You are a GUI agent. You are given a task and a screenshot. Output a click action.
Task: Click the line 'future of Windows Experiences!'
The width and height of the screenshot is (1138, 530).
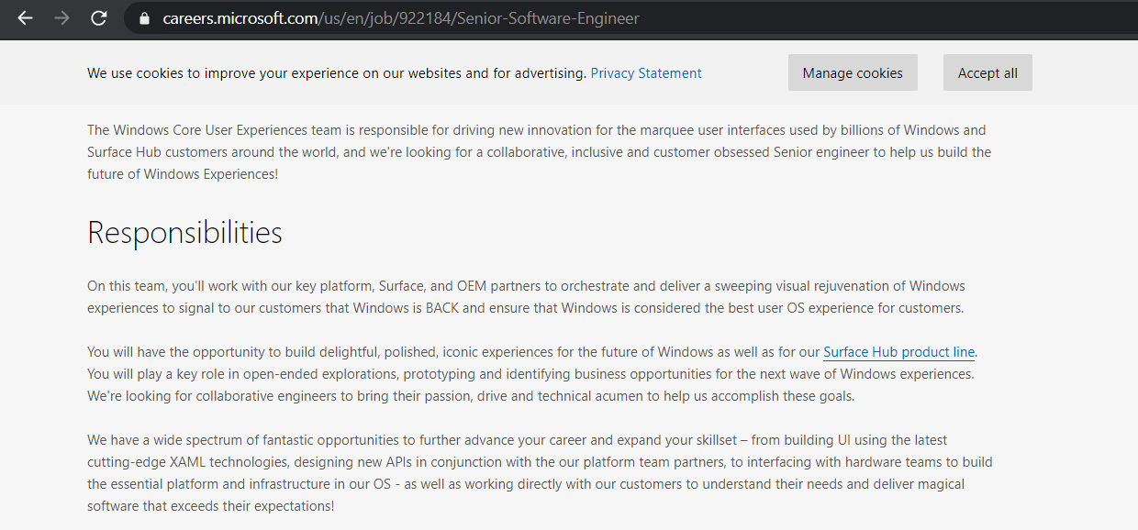pyautogui.click(x=183, y=174)
